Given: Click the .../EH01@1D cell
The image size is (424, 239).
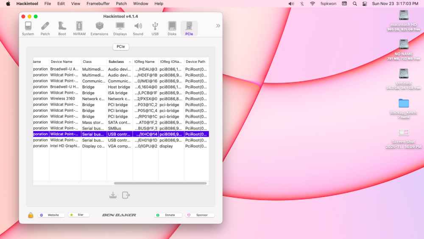Looking at the screenshot, I should pyautogui.click(x=145, y=140).
